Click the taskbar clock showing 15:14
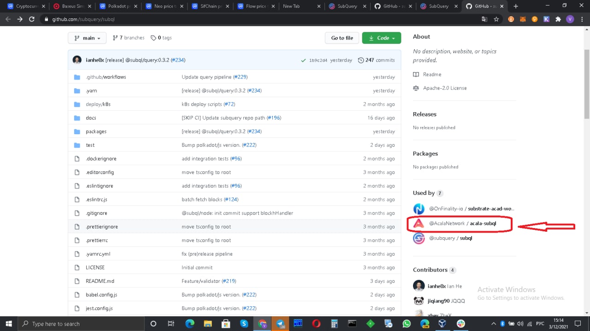Viewport: 590px width, 331px height. tap(559, 324)
